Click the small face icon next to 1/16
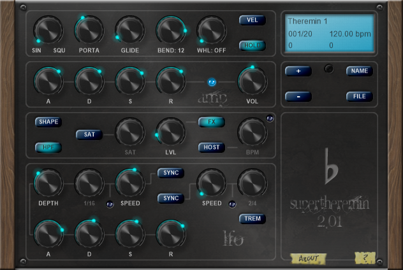Screen dimensions: 403x270 pyautogui.click(x=109, y=204)
